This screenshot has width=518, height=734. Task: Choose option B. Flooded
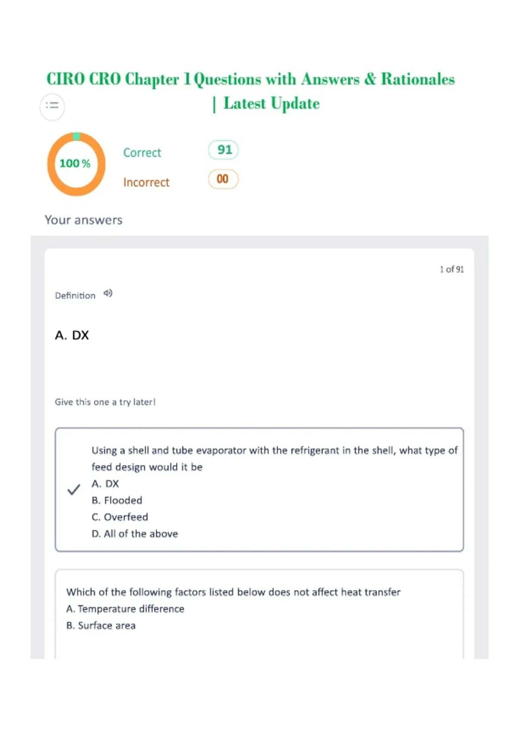click(x=117, y=500)
